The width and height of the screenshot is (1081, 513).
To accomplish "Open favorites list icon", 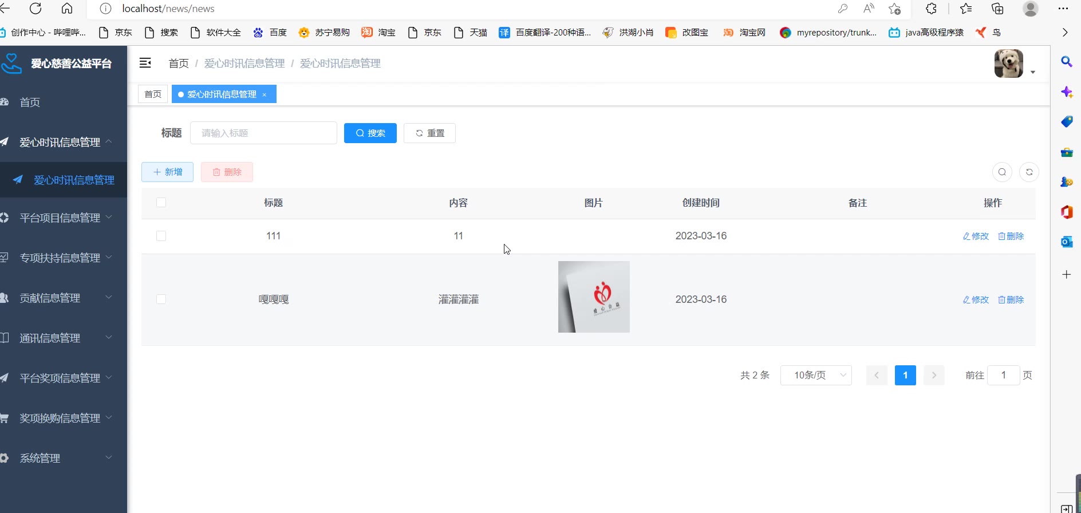I will 966,9.
